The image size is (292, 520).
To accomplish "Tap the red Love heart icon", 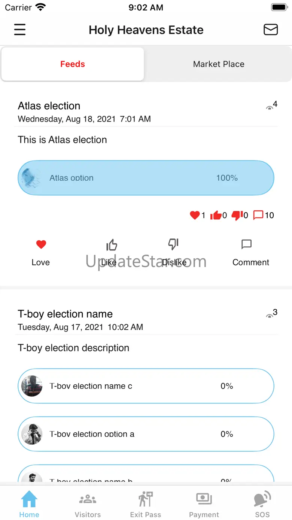I will (41, 245).
